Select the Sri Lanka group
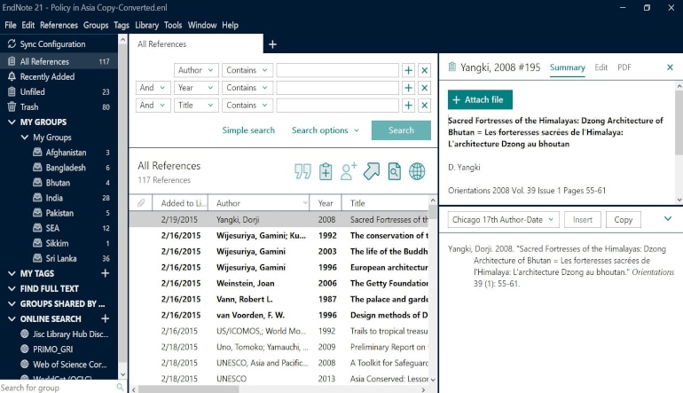Viewport: 683px width, 393px height. (59, 258)
